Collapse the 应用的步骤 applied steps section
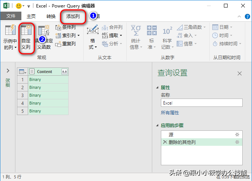Image resolution: width=252 pixels, height=181 pixels. pos(157,126)
